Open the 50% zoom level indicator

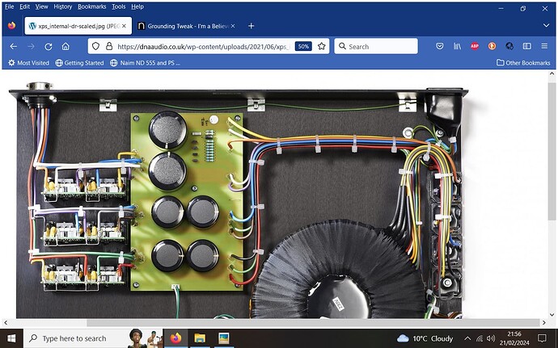coord(303,47)
